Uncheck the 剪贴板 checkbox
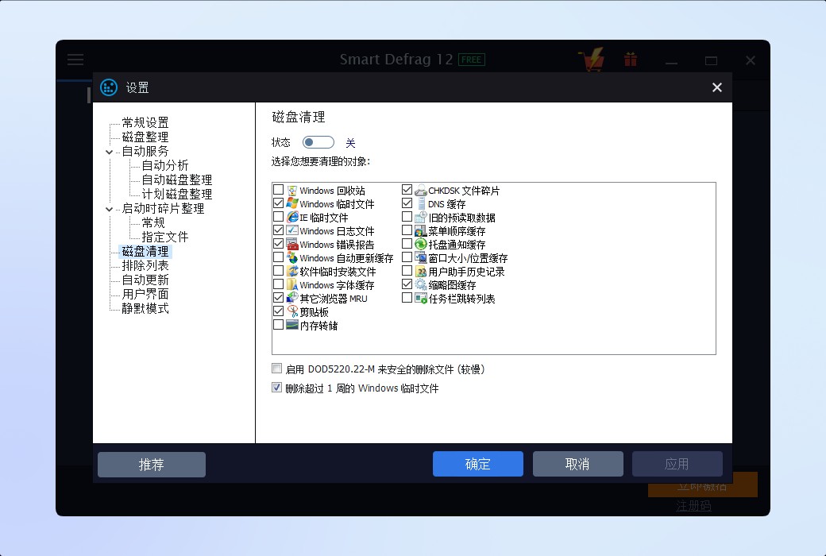826x556 pixels. [279, 311]
